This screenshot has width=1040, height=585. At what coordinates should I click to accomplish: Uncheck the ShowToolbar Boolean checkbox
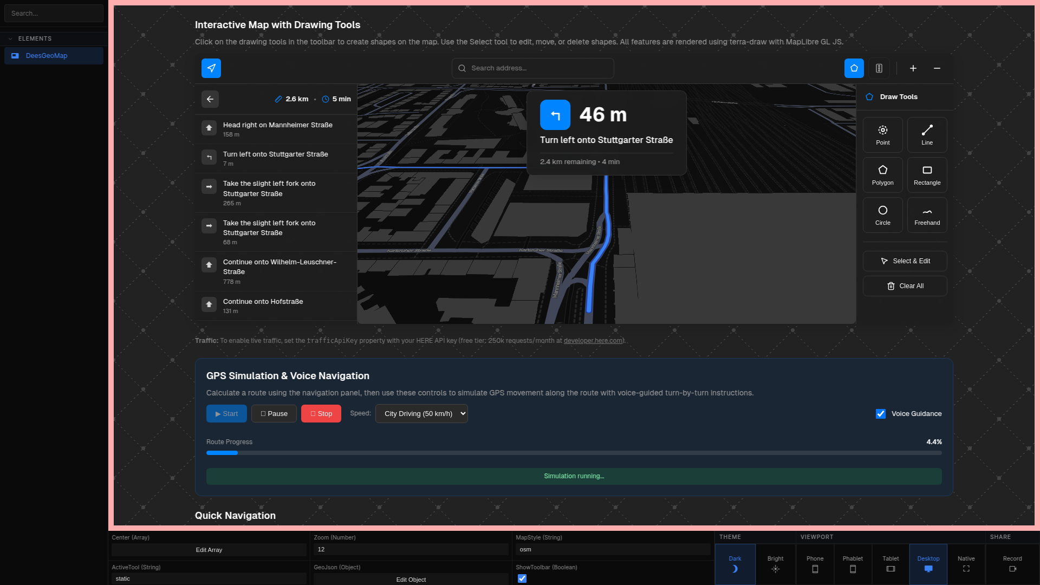(x=522, y=578)
